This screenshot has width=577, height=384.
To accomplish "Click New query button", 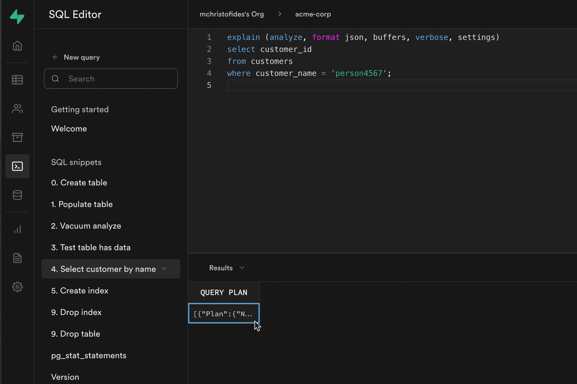I will click(76, 57).
